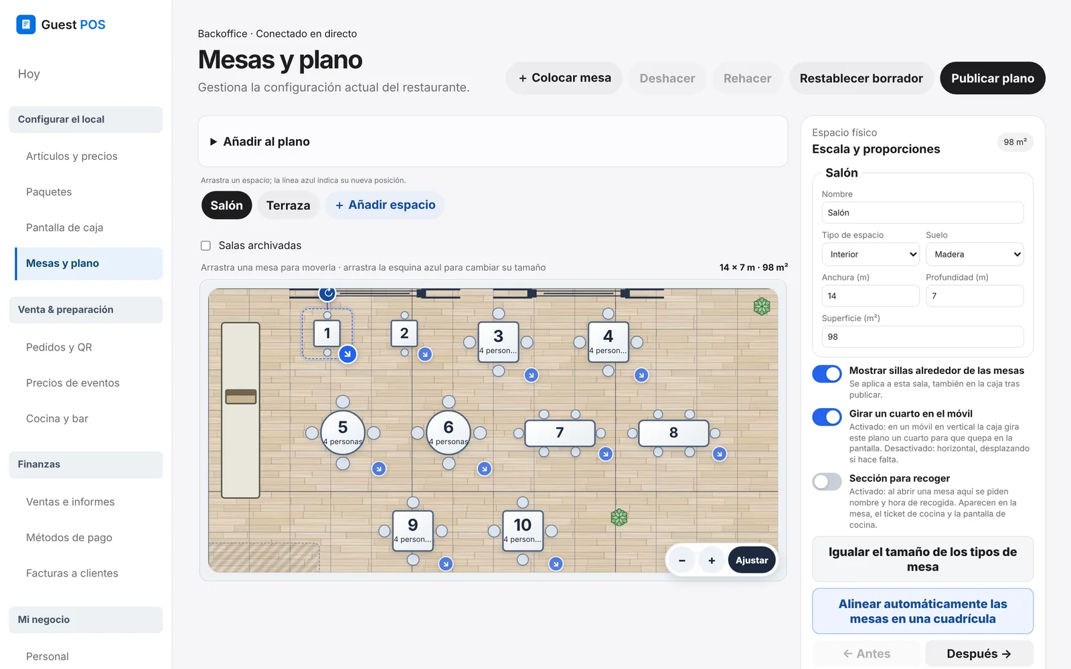The width and height of the screenshot is (1071, 669).
Task: Click the resize handle of table 3
Action: 531,375
